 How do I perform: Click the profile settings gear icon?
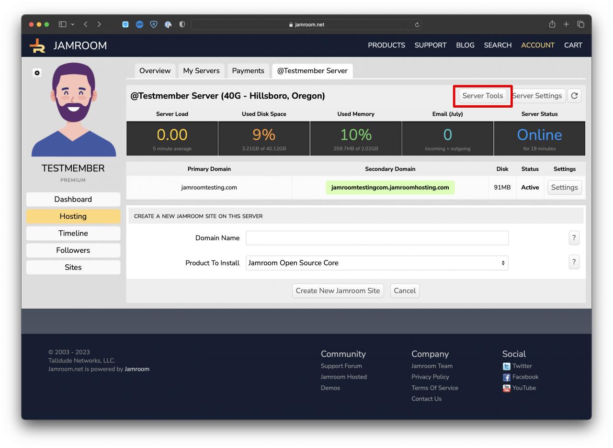(37, 73)
